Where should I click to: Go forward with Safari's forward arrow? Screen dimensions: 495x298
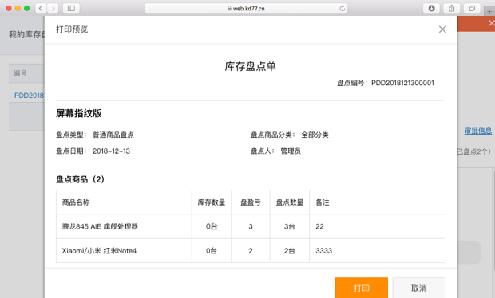click(x=53, y=8)
